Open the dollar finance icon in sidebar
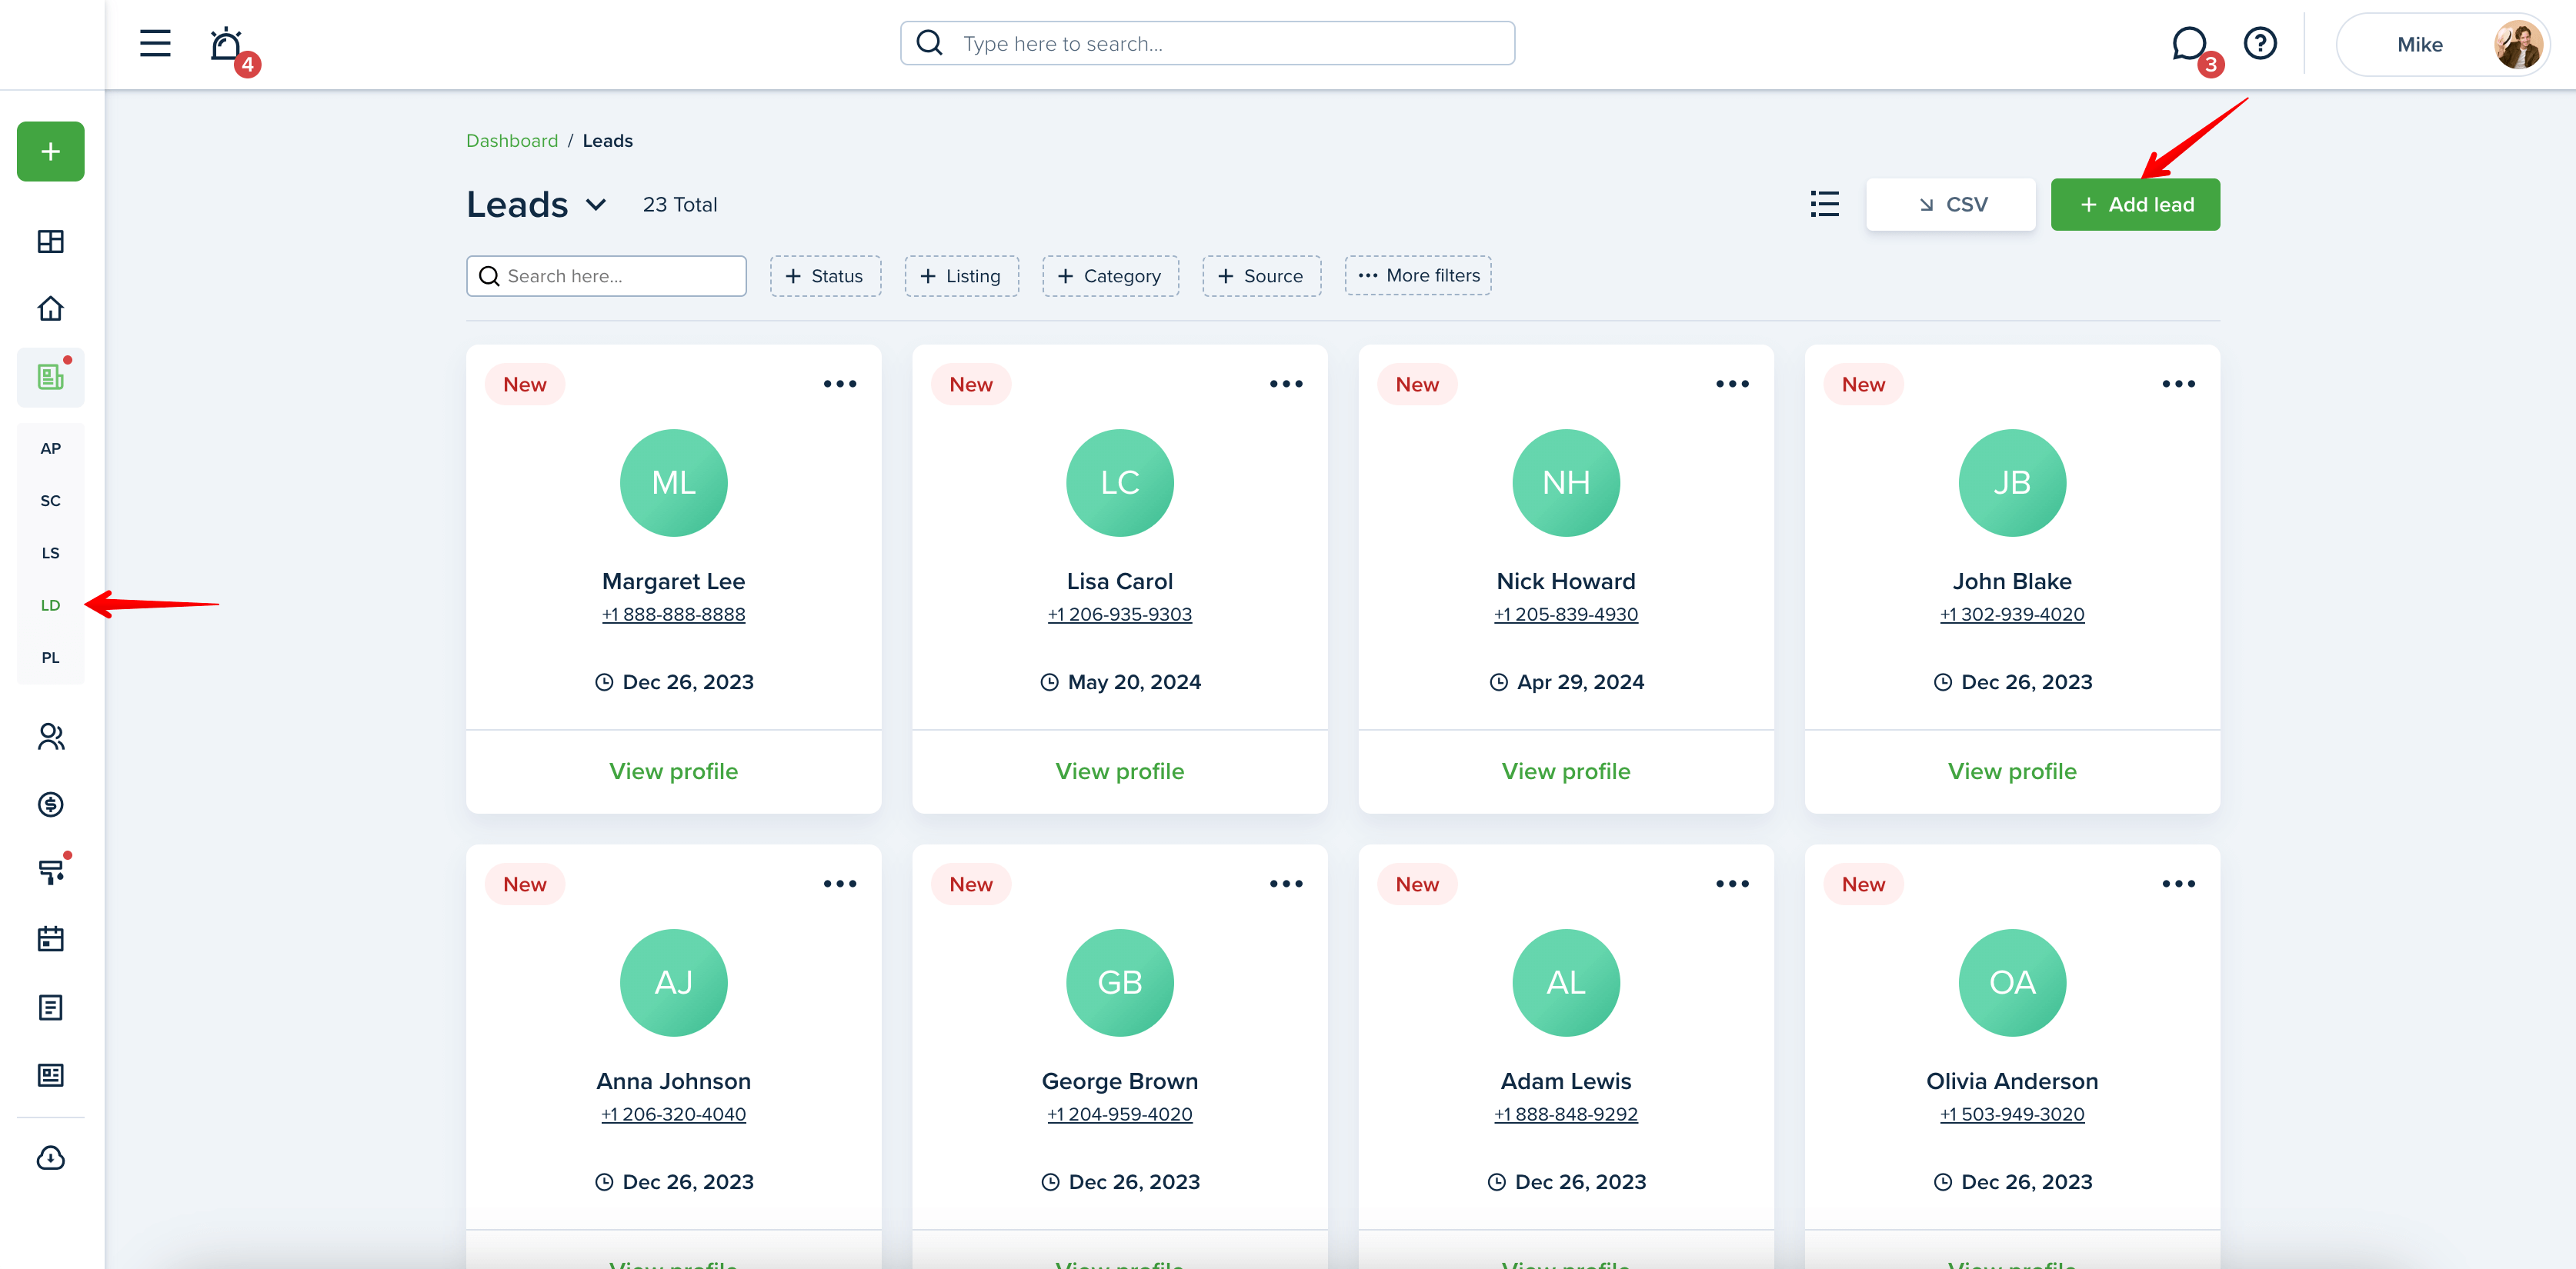 [51, 804]
